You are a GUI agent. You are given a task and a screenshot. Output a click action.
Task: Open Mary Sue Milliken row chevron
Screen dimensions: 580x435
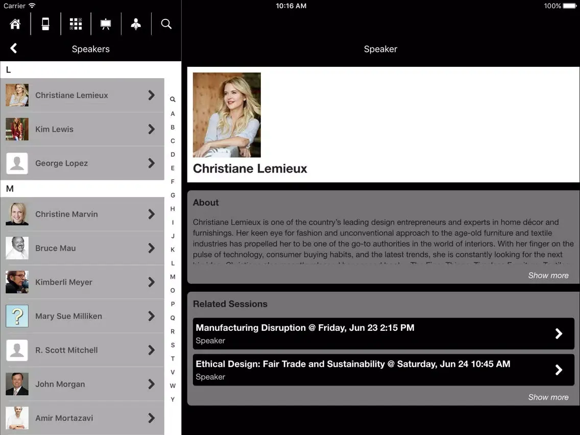click(x=151, y=316)
